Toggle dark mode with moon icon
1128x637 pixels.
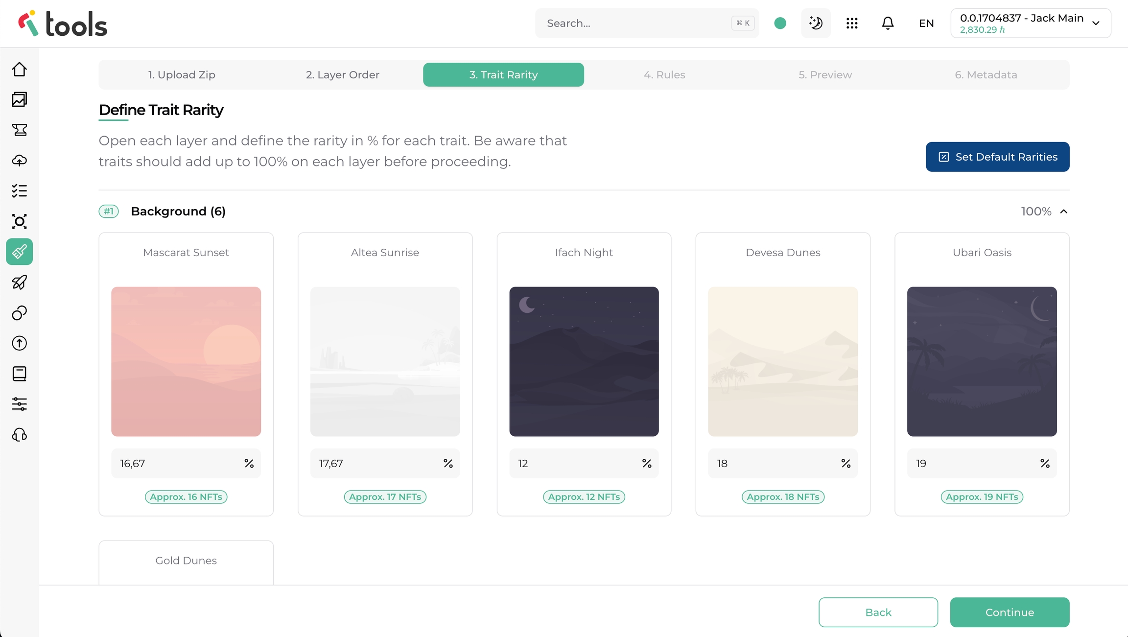pyautogui.click(x=816, y=23)
